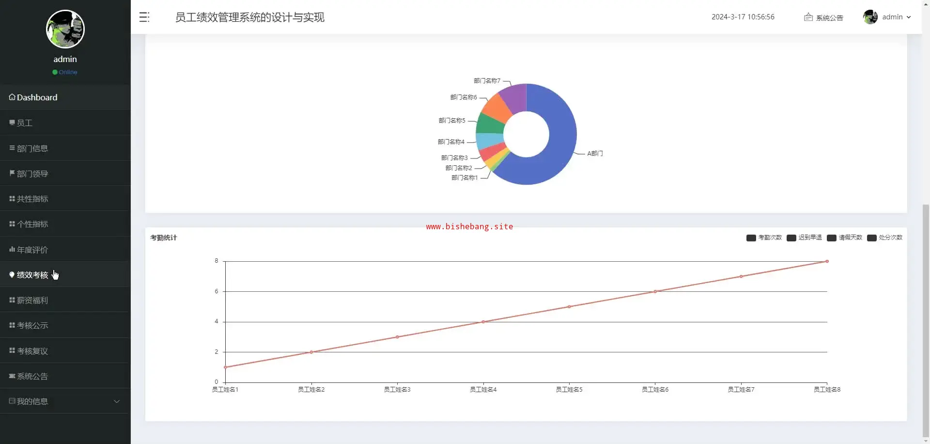
Task: Click the 部门信息 sidebar link
Action: (x=32, y=148)
